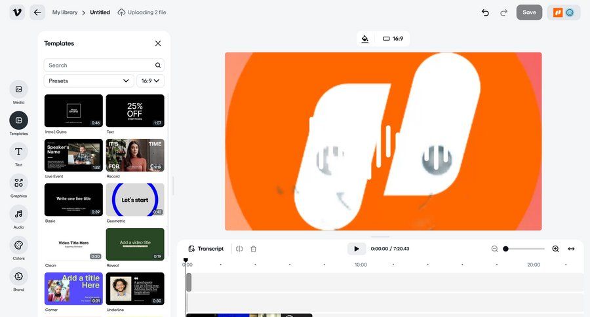Screen dimensions: 590x317
Task: Play the video preview
Action: [357, 249]
